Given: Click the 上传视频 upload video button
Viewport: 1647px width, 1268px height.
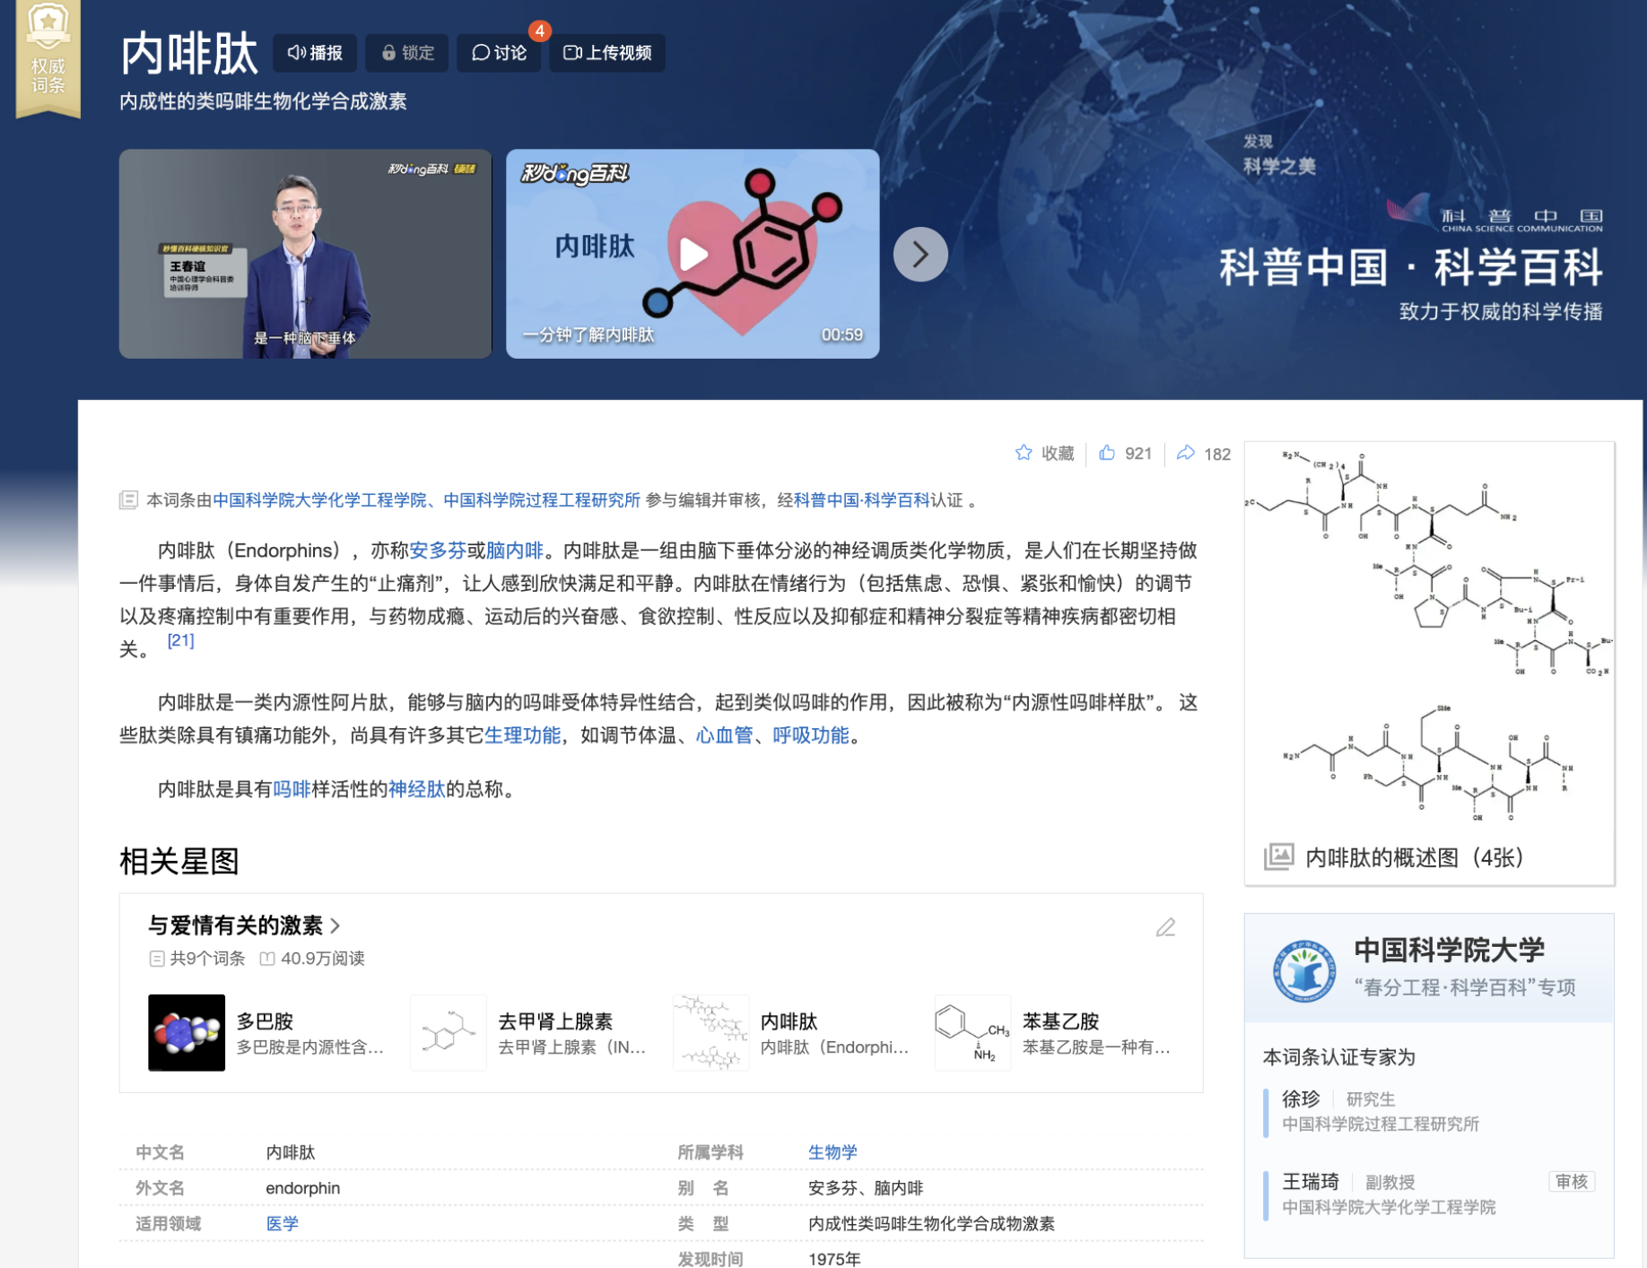Looking at the screenshot, I should 607,53.
